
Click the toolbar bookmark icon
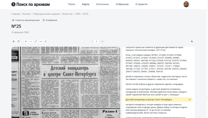point(18,41)
